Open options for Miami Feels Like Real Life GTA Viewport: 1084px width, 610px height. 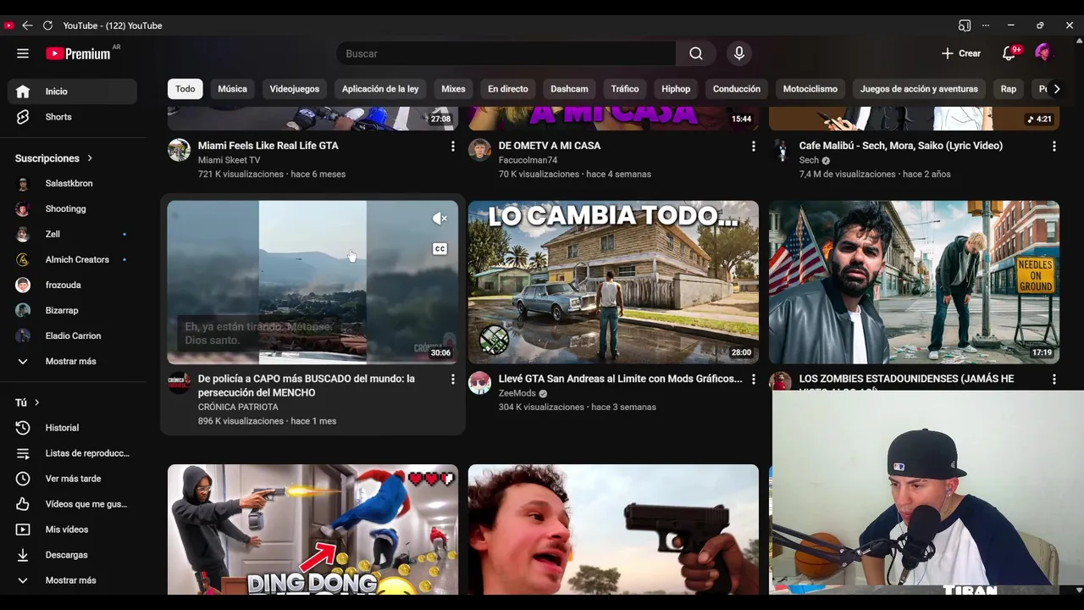(452, 147)
